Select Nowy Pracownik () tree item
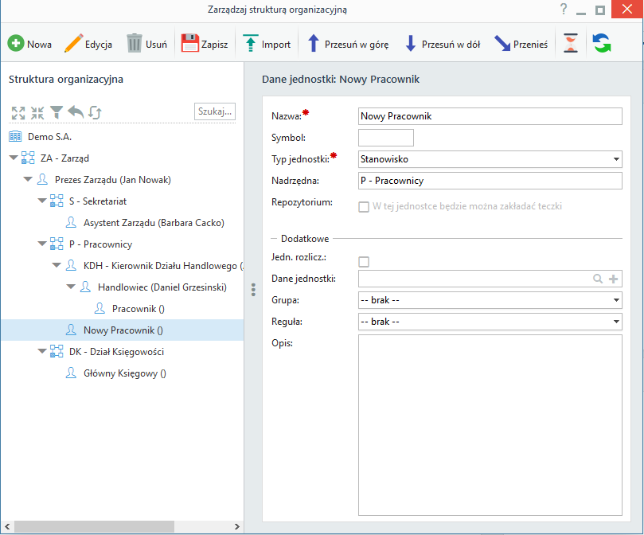Image resolution: width=644 pixels, height=535 pixels. click(x=123, y=330)
